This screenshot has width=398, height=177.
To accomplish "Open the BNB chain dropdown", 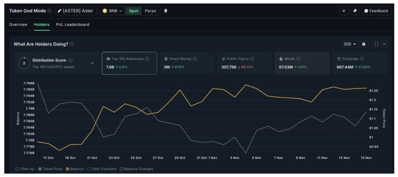I will click(112, 11).
